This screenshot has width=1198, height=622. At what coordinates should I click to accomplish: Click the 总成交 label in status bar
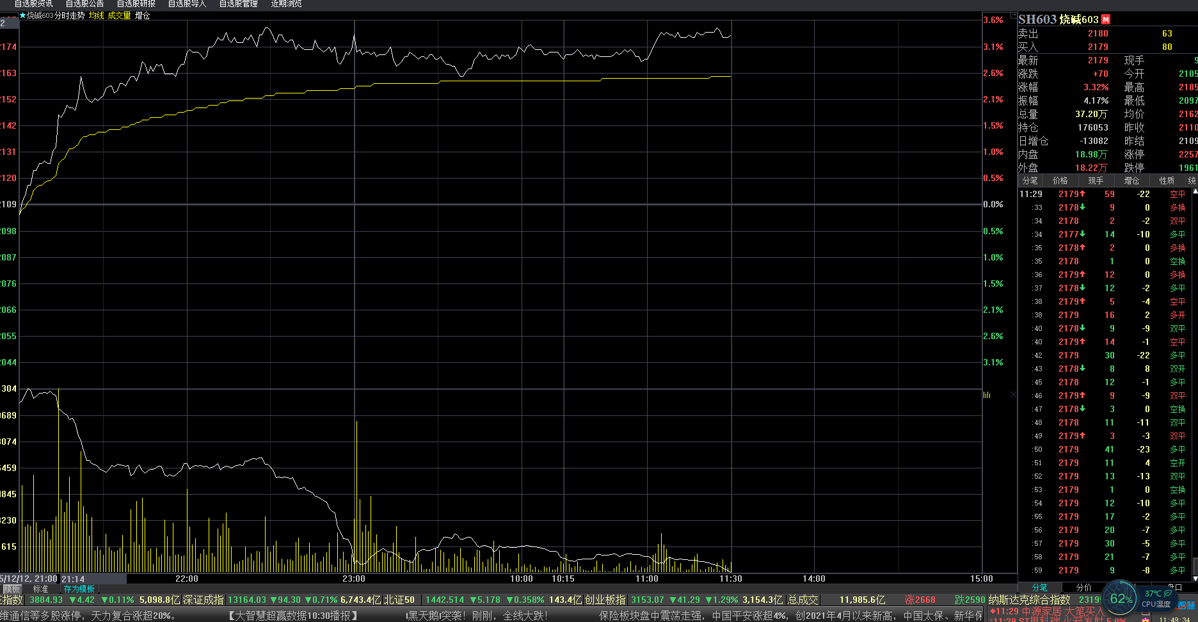pyautogui.click(x=803, y=600)
